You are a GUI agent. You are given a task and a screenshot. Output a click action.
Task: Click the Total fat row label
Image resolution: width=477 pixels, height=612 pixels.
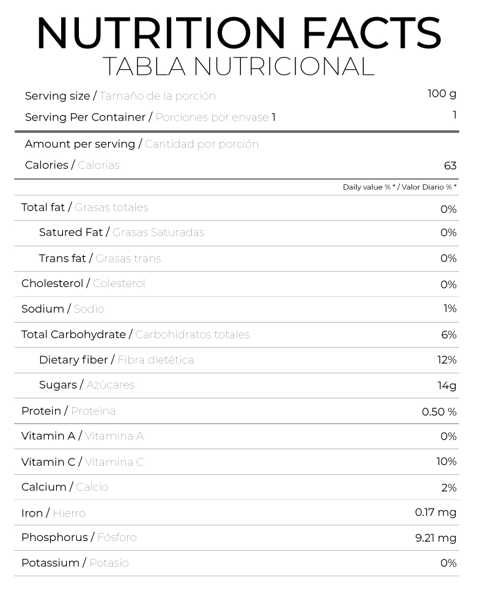(x=84, y=207)
